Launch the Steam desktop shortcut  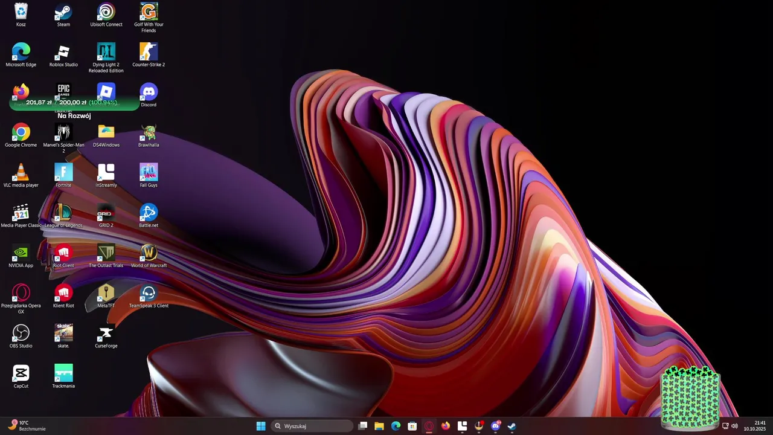63,16
